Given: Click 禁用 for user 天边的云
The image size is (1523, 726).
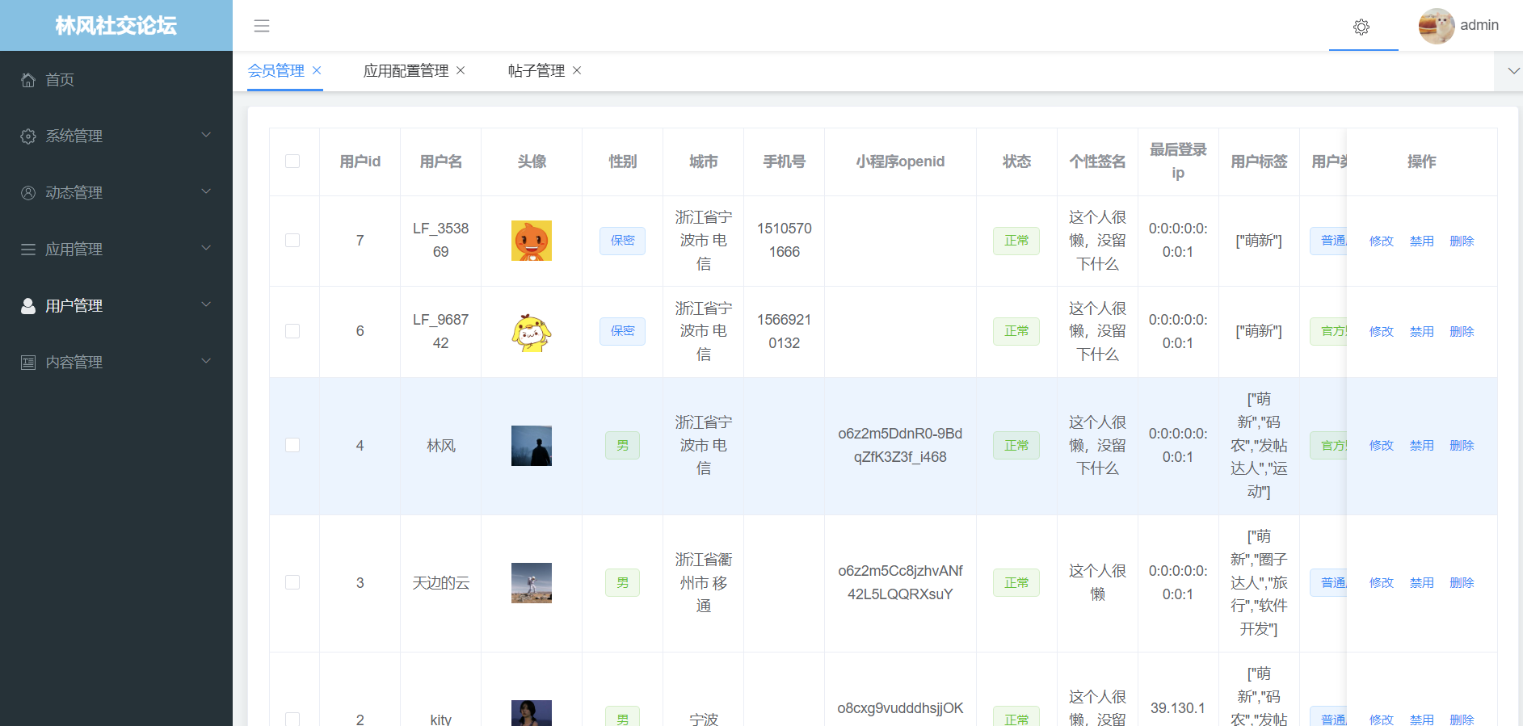Looking at the screenshot, I should tap(1422, 583).
